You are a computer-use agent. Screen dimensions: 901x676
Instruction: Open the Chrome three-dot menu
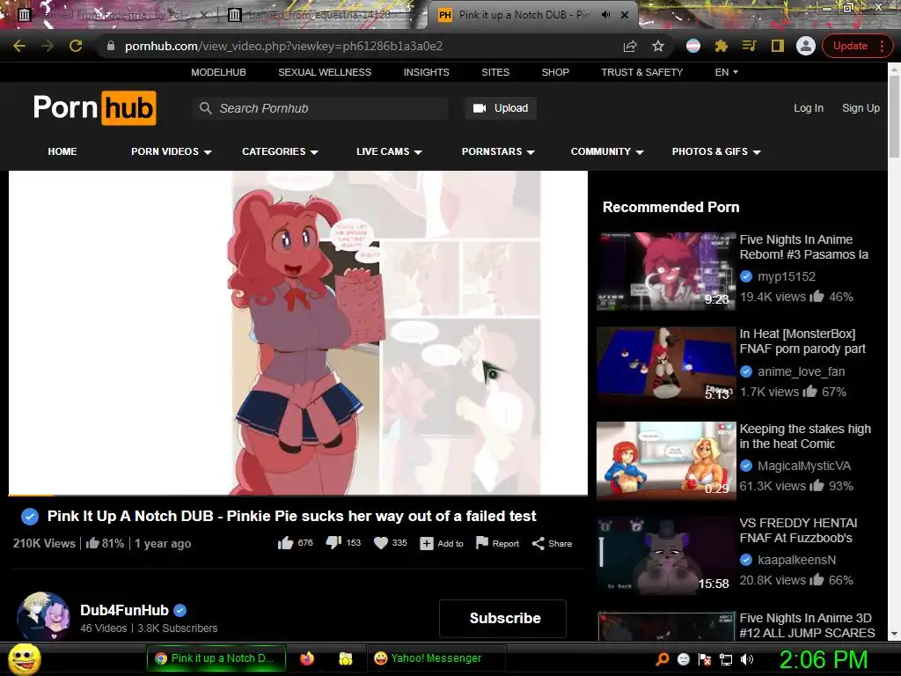(x=882, y=46)
